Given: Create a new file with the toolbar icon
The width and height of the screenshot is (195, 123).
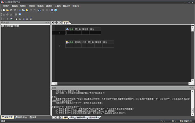Looking at the screenshot, I should [4, 10].
